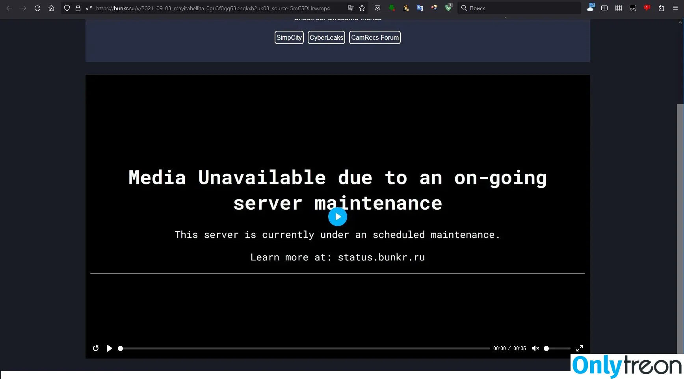Open the CamRecs Forum link

tap(375, 37)
